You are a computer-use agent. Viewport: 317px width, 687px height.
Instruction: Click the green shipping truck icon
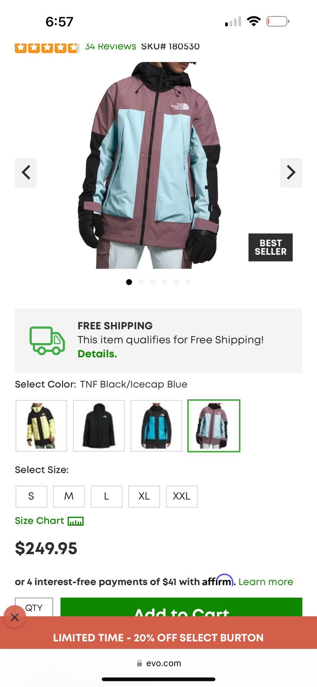click(47, 341)
